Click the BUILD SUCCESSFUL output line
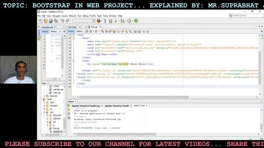264x148 pixels. coord(97,128)
